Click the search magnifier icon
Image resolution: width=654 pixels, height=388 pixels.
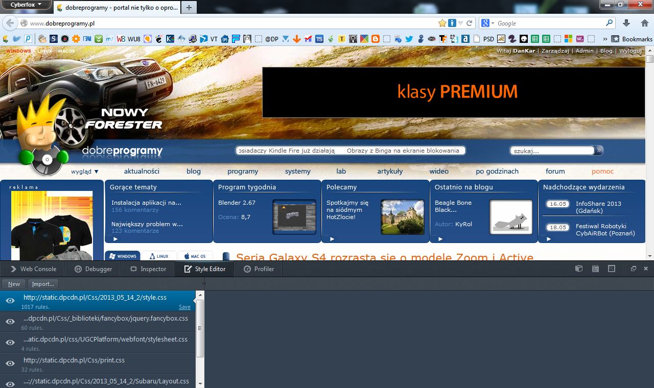point(609,23)
